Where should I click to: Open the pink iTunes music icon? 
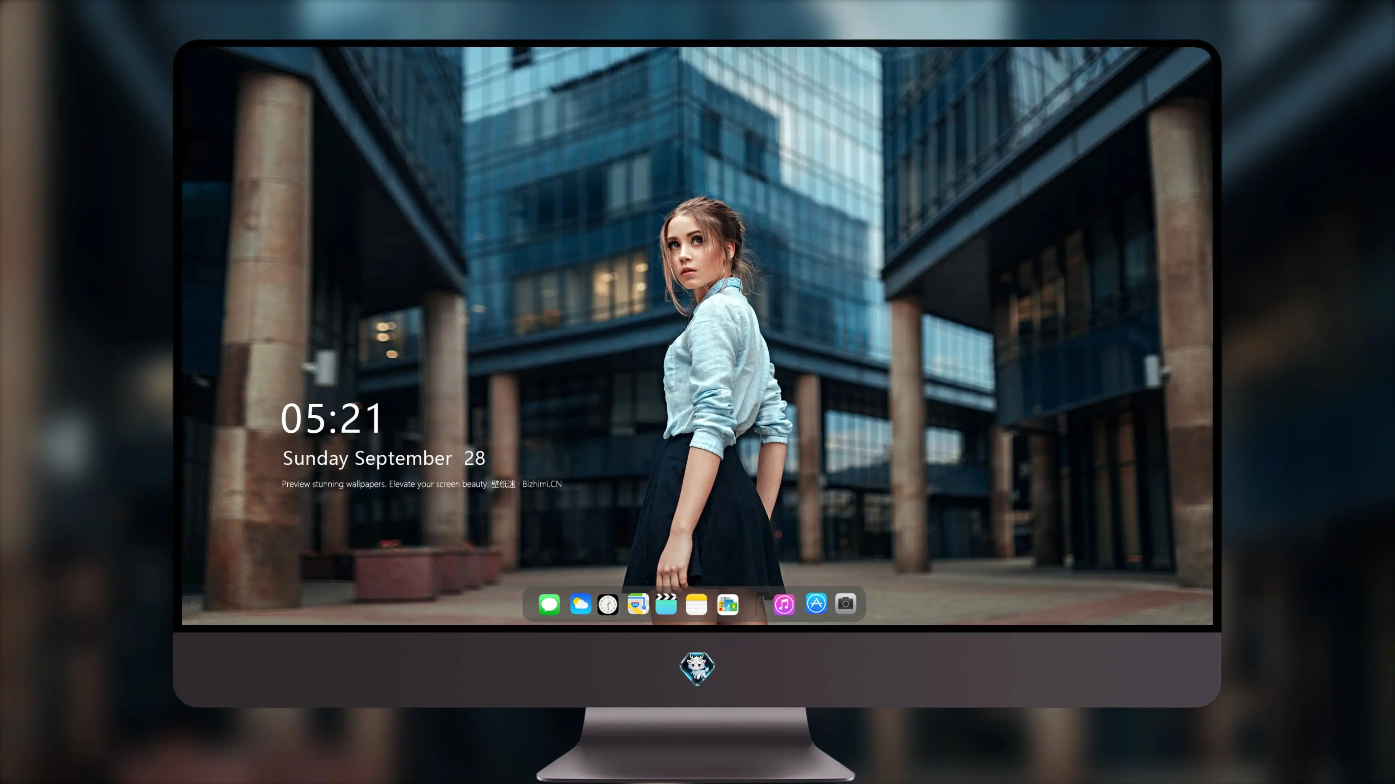tap(784, 604)
